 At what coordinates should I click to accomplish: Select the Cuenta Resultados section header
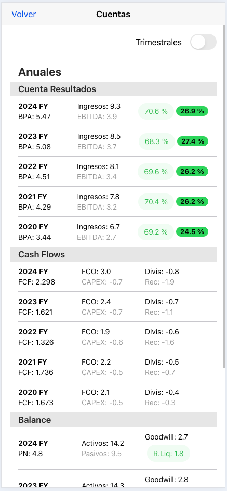tap(113, 89)
